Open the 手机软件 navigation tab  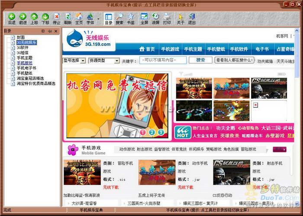[239, 49]
